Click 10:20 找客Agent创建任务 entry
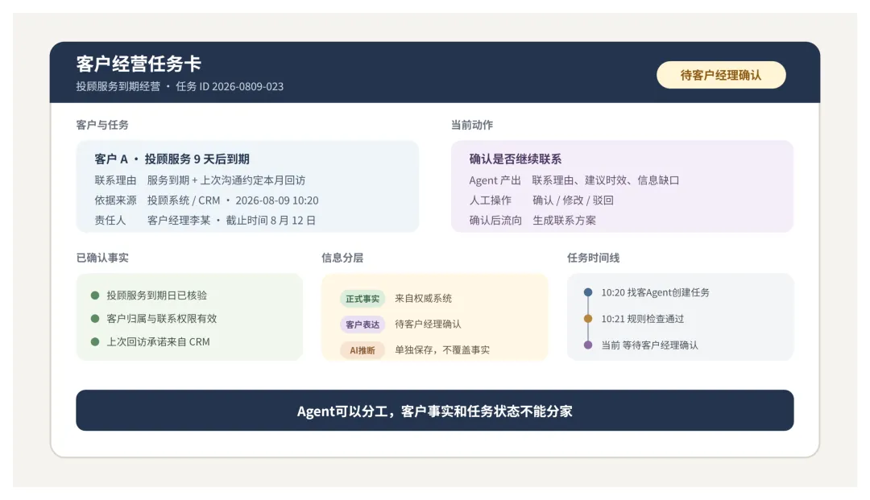The width and height of the screenshot is (870, 500). [655, 292]
